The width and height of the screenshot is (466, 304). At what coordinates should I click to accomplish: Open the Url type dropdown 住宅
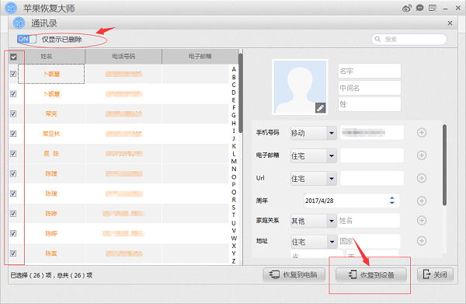313,179
